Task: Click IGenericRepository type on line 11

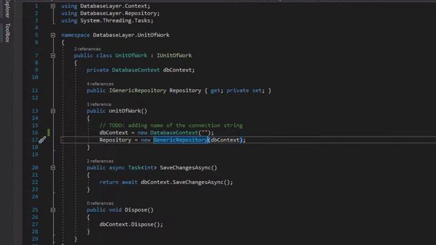Action: pos(138,91)
